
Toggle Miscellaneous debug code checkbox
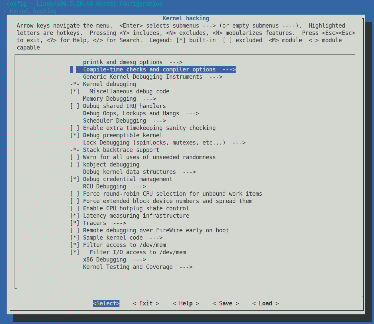click(x=75, y=91)
